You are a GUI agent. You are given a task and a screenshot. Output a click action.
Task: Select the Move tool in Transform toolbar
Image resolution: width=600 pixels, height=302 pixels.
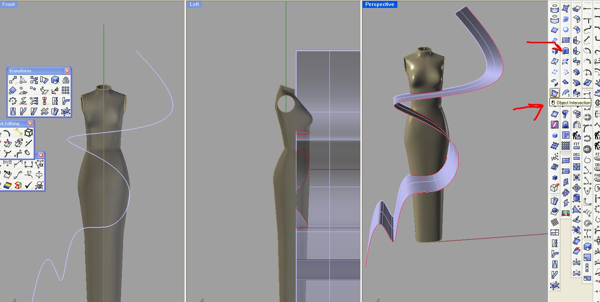tap(13, 80)
